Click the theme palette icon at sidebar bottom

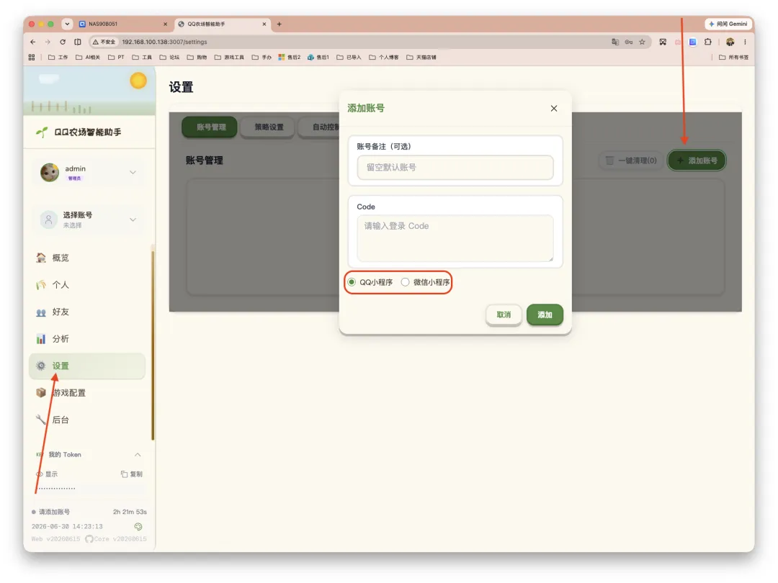pyautogui.click(x=138, y=526)
